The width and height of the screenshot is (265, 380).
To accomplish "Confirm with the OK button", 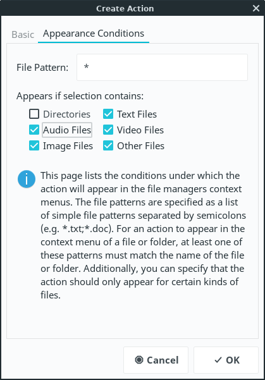I will 226,360.
